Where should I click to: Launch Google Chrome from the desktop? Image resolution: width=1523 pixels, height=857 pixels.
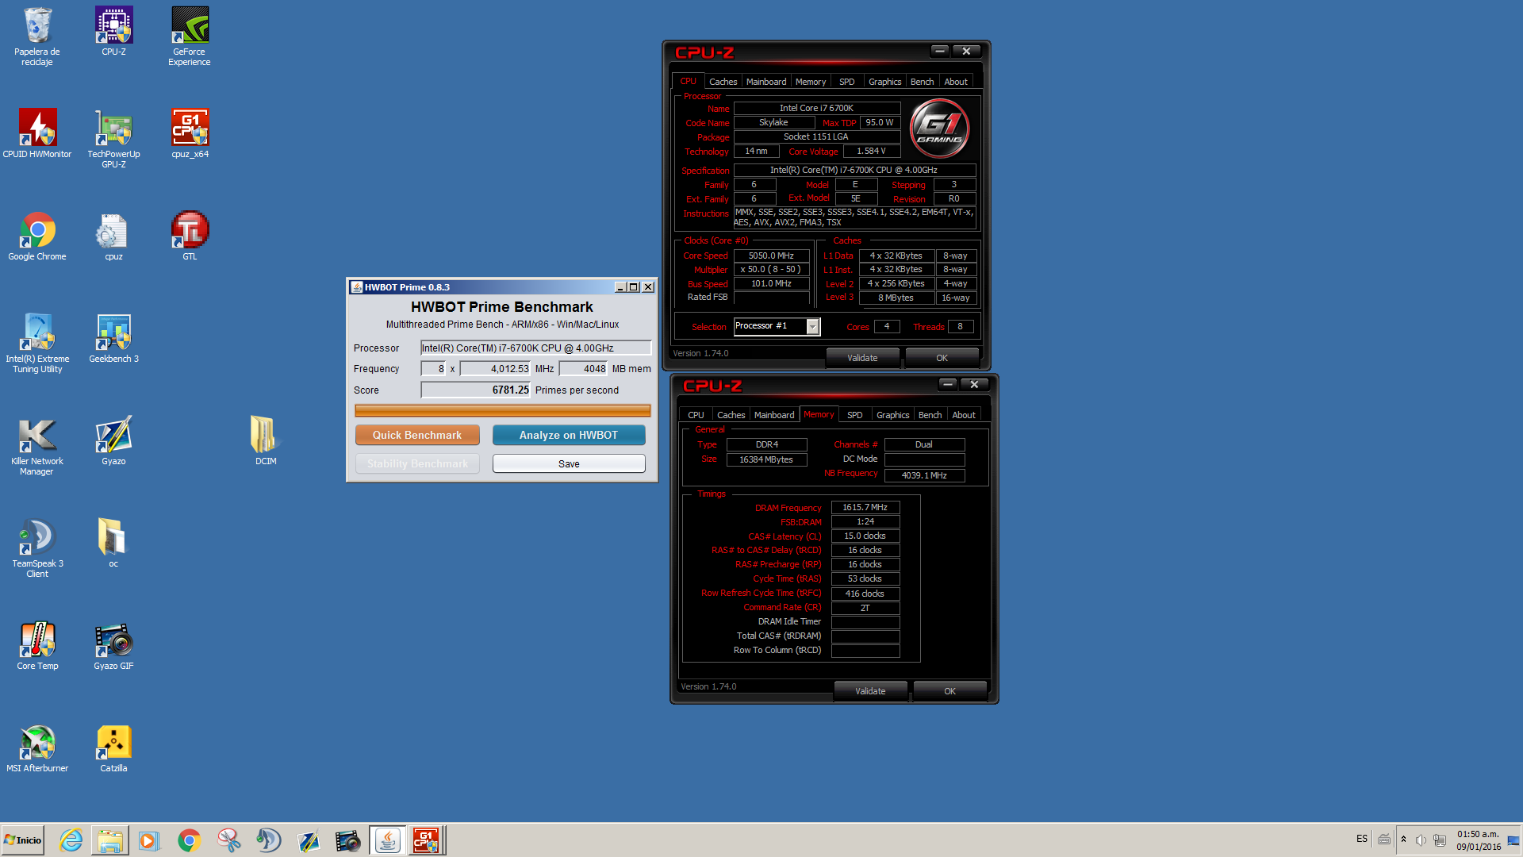tap(37, 236)
